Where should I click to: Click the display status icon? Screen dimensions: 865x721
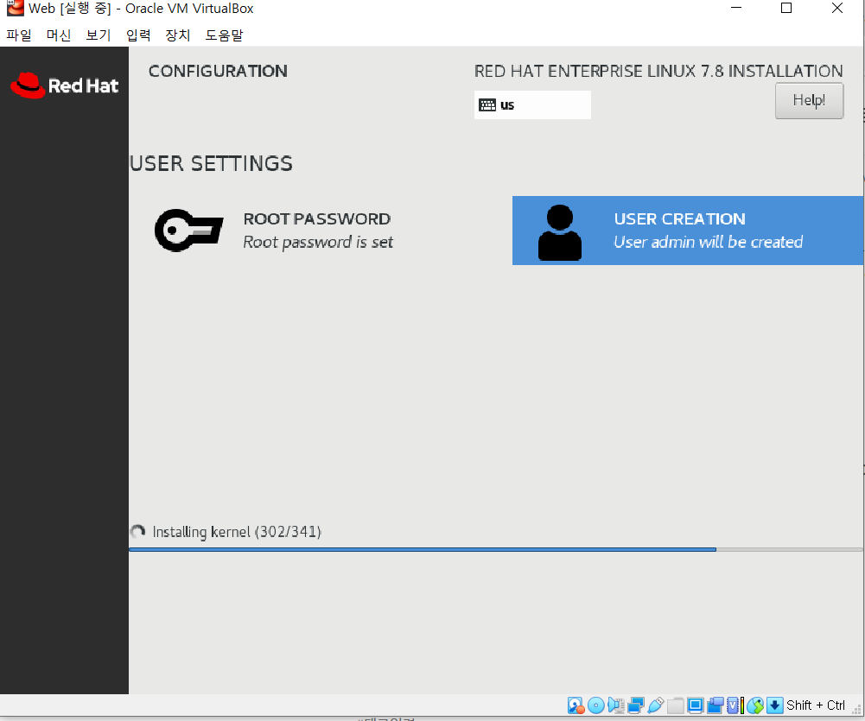coord(696,705)
